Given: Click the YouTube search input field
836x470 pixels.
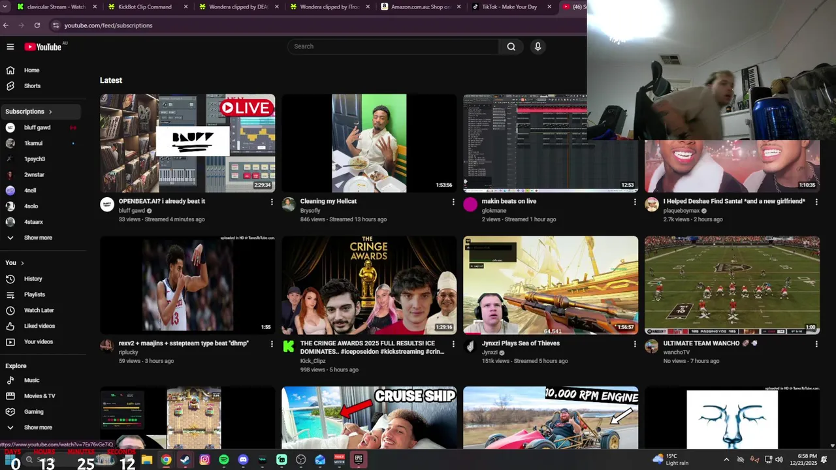Looking at the screenshot, I should coord(393,46).
